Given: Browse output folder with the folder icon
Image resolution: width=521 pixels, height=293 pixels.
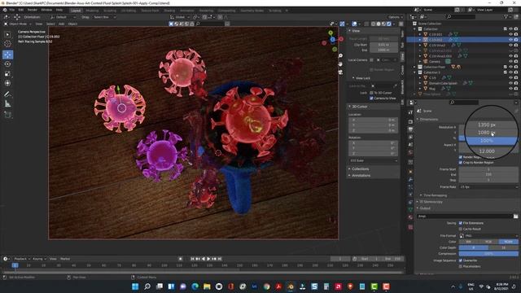Looking at the screenshot, I should point(515,216).
